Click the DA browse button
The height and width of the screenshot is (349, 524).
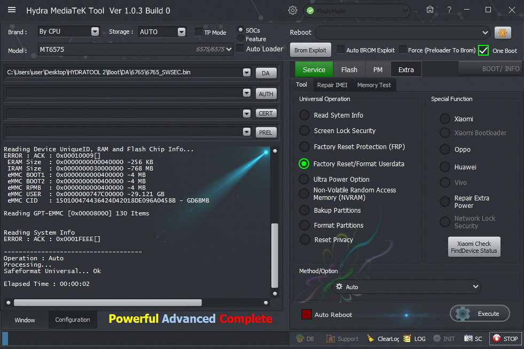coord(265,73)
